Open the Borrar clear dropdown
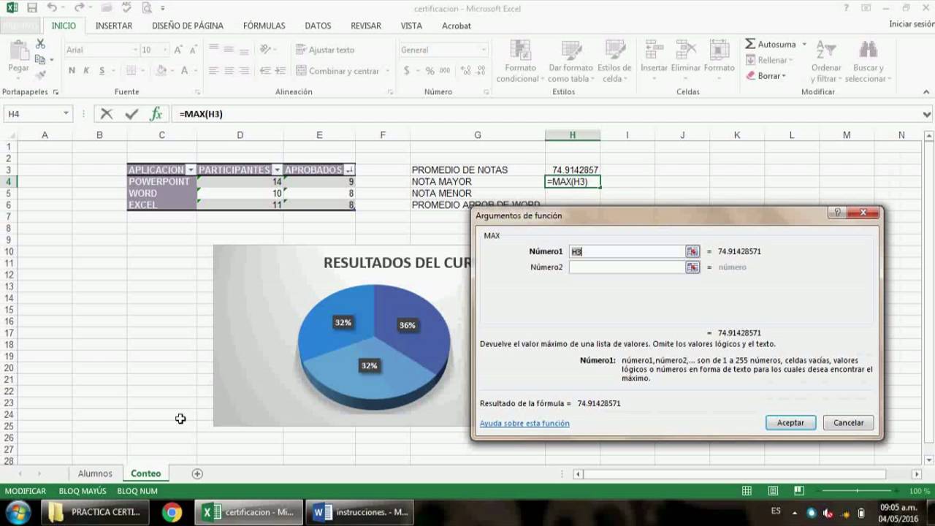Viewport: 935px width, 526px height. coord(784,76)
